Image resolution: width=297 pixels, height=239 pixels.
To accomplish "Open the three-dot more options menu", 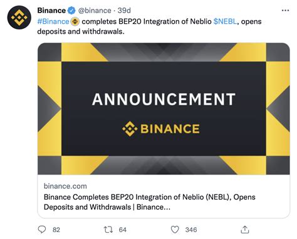I will pos(285,10).
